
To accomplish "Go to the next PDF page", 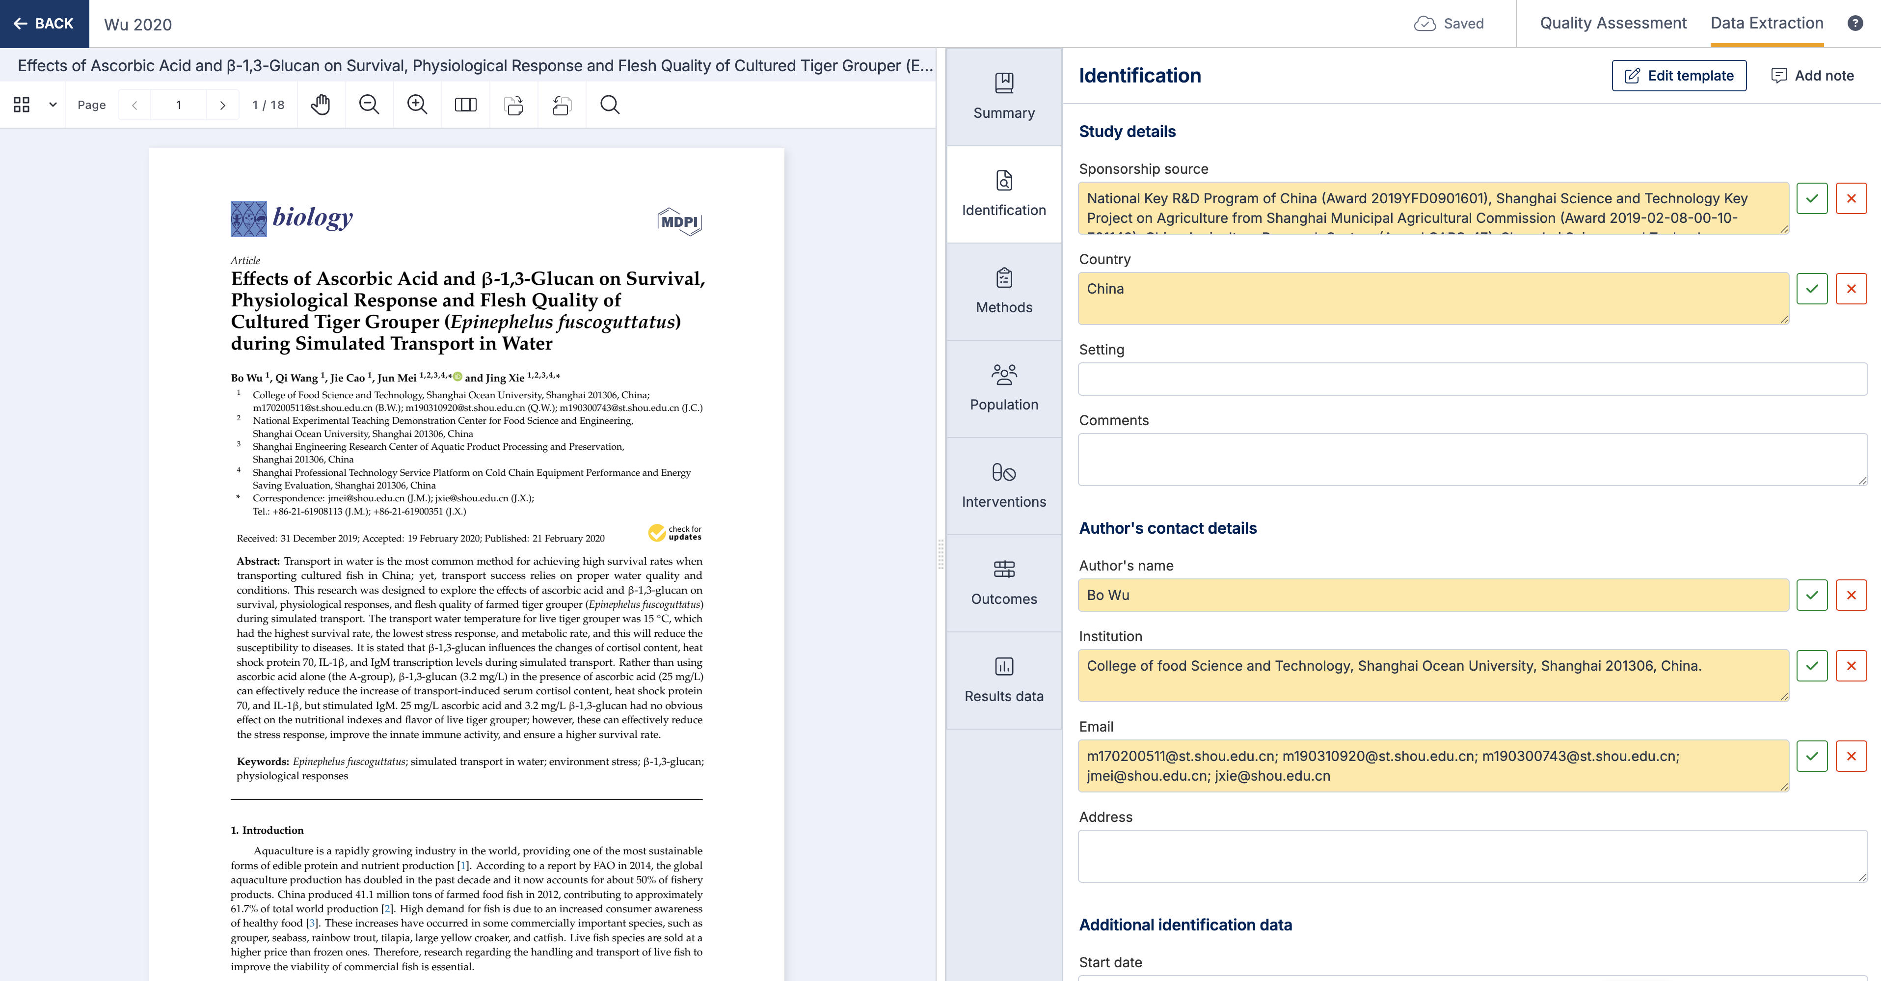I will tap(222, 105).
